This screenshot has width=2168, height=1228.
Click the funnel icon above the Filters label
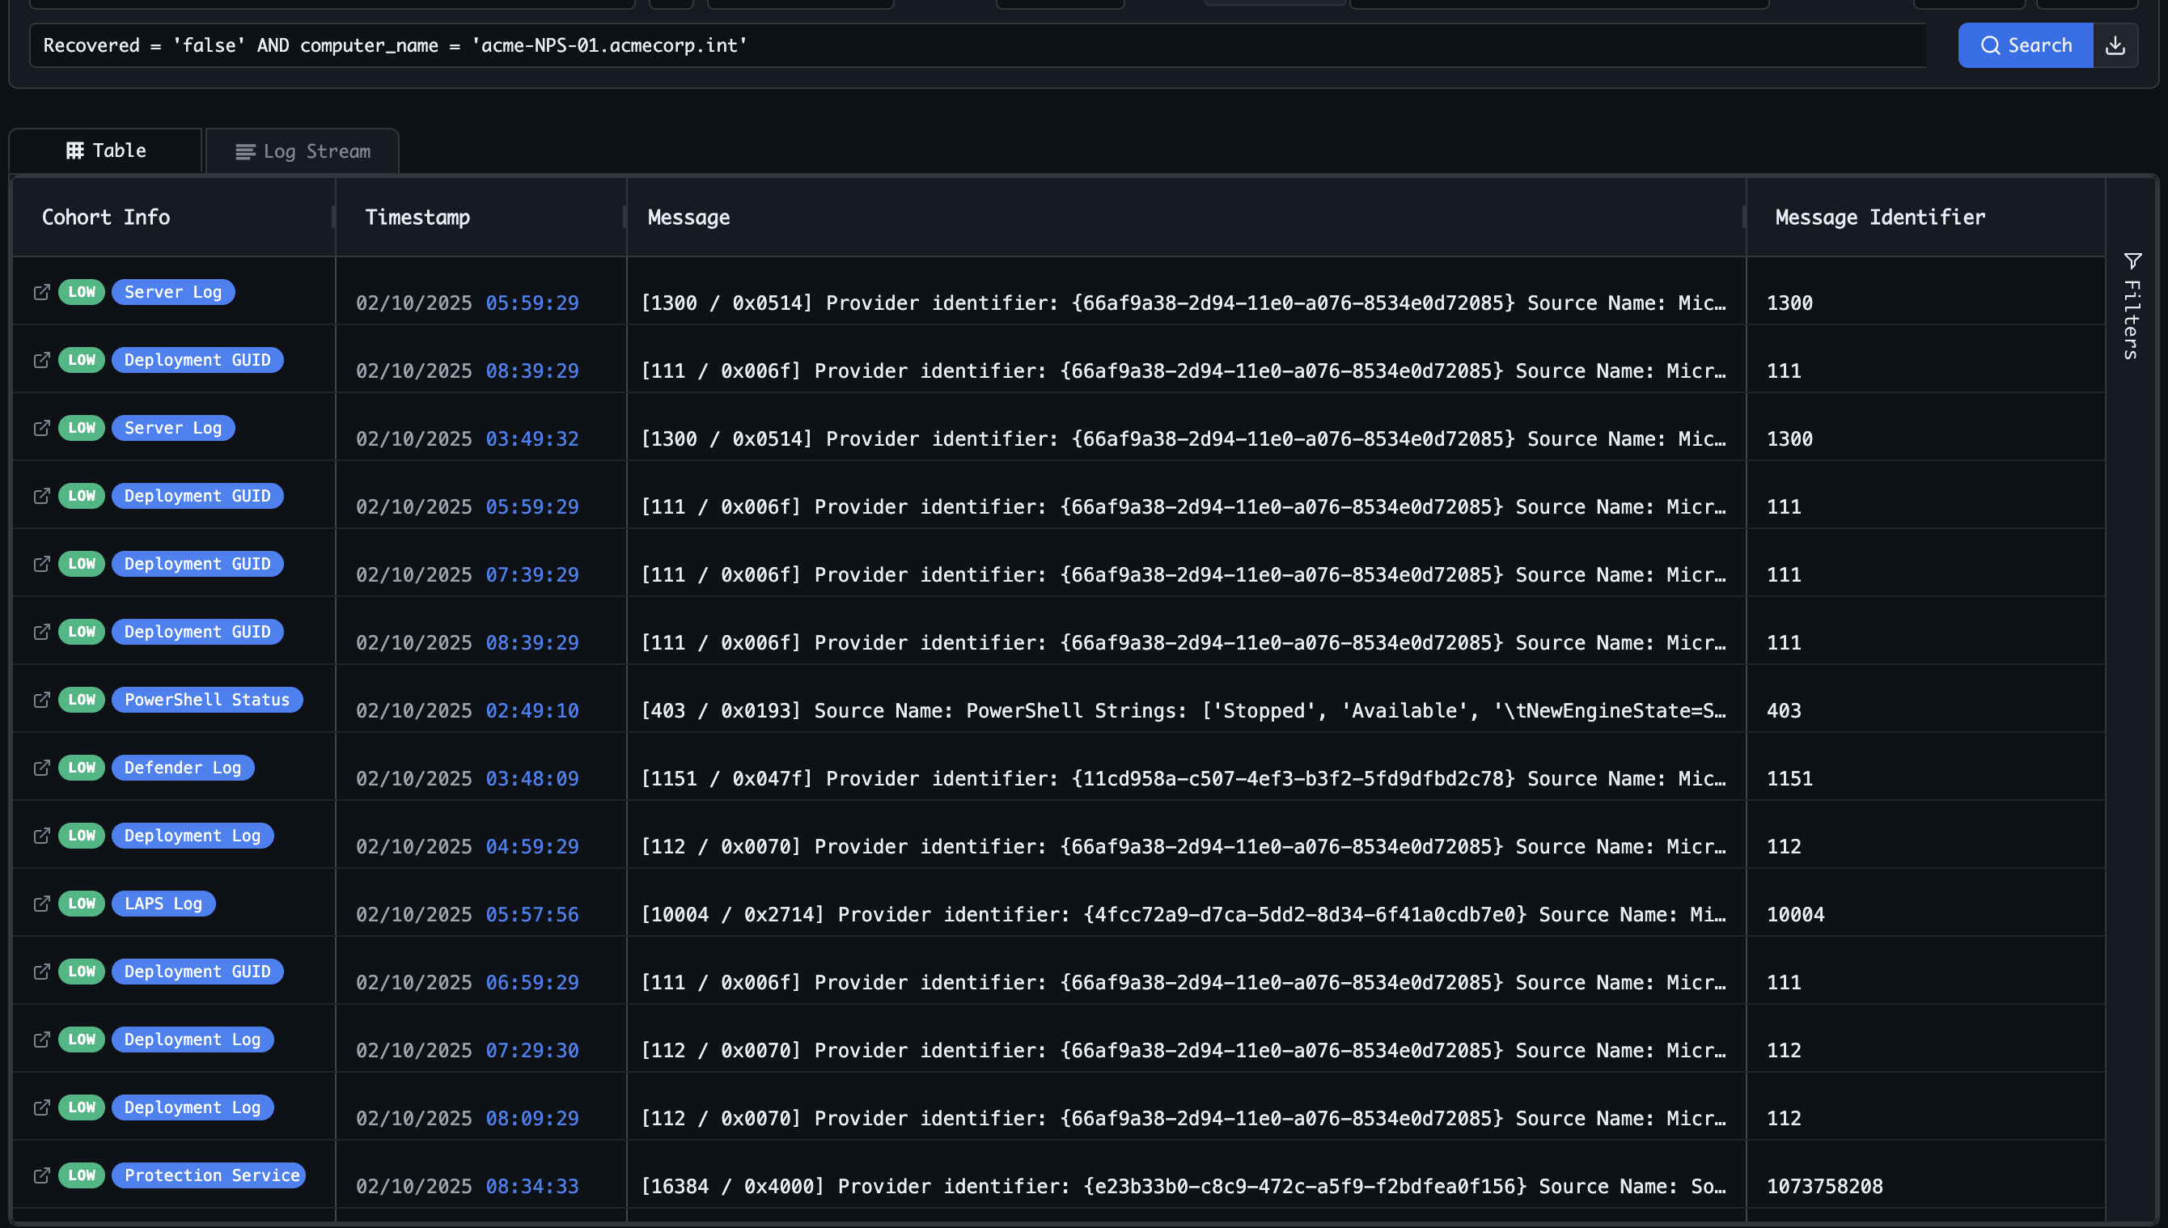click(x=2134, y=260)
